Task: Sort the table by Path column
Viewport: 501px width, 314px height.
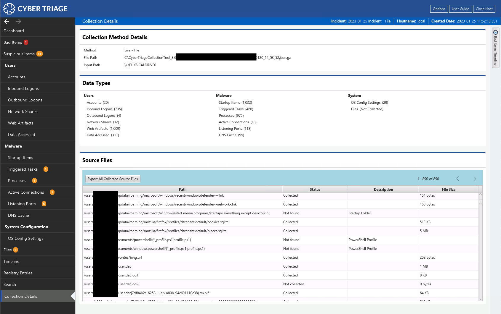Action: click(183, 190)
